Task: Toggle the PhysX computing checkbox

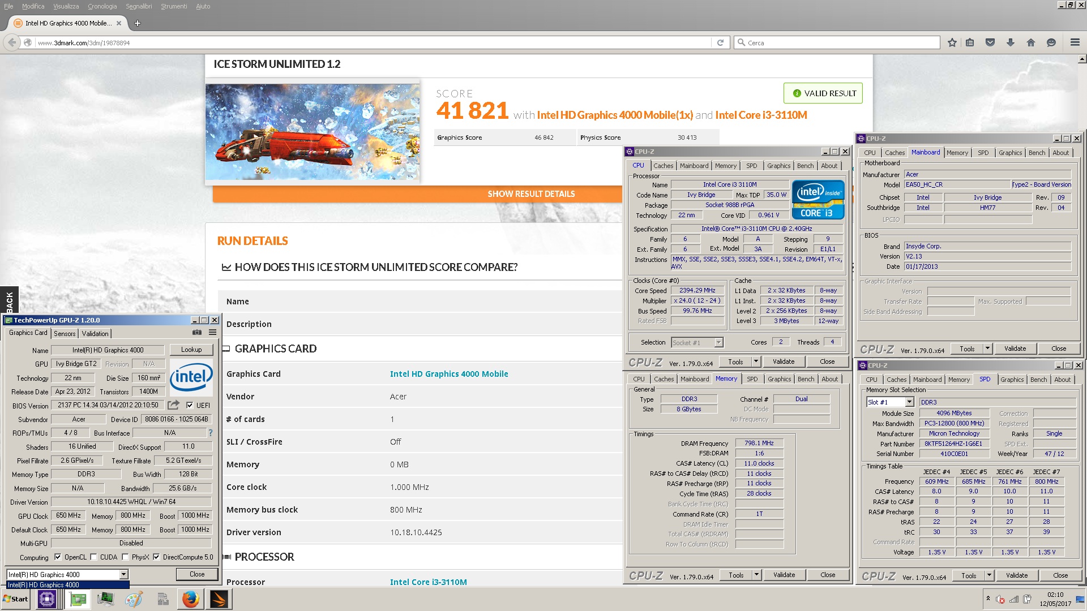Action: [125, 557]
